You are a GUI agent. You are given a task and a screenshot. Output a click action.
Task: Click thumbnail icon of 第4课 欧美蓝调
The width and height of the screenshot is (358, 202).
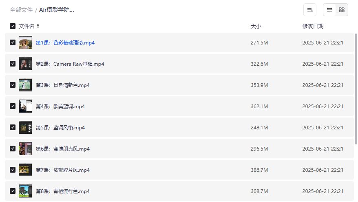click(25, 107)
